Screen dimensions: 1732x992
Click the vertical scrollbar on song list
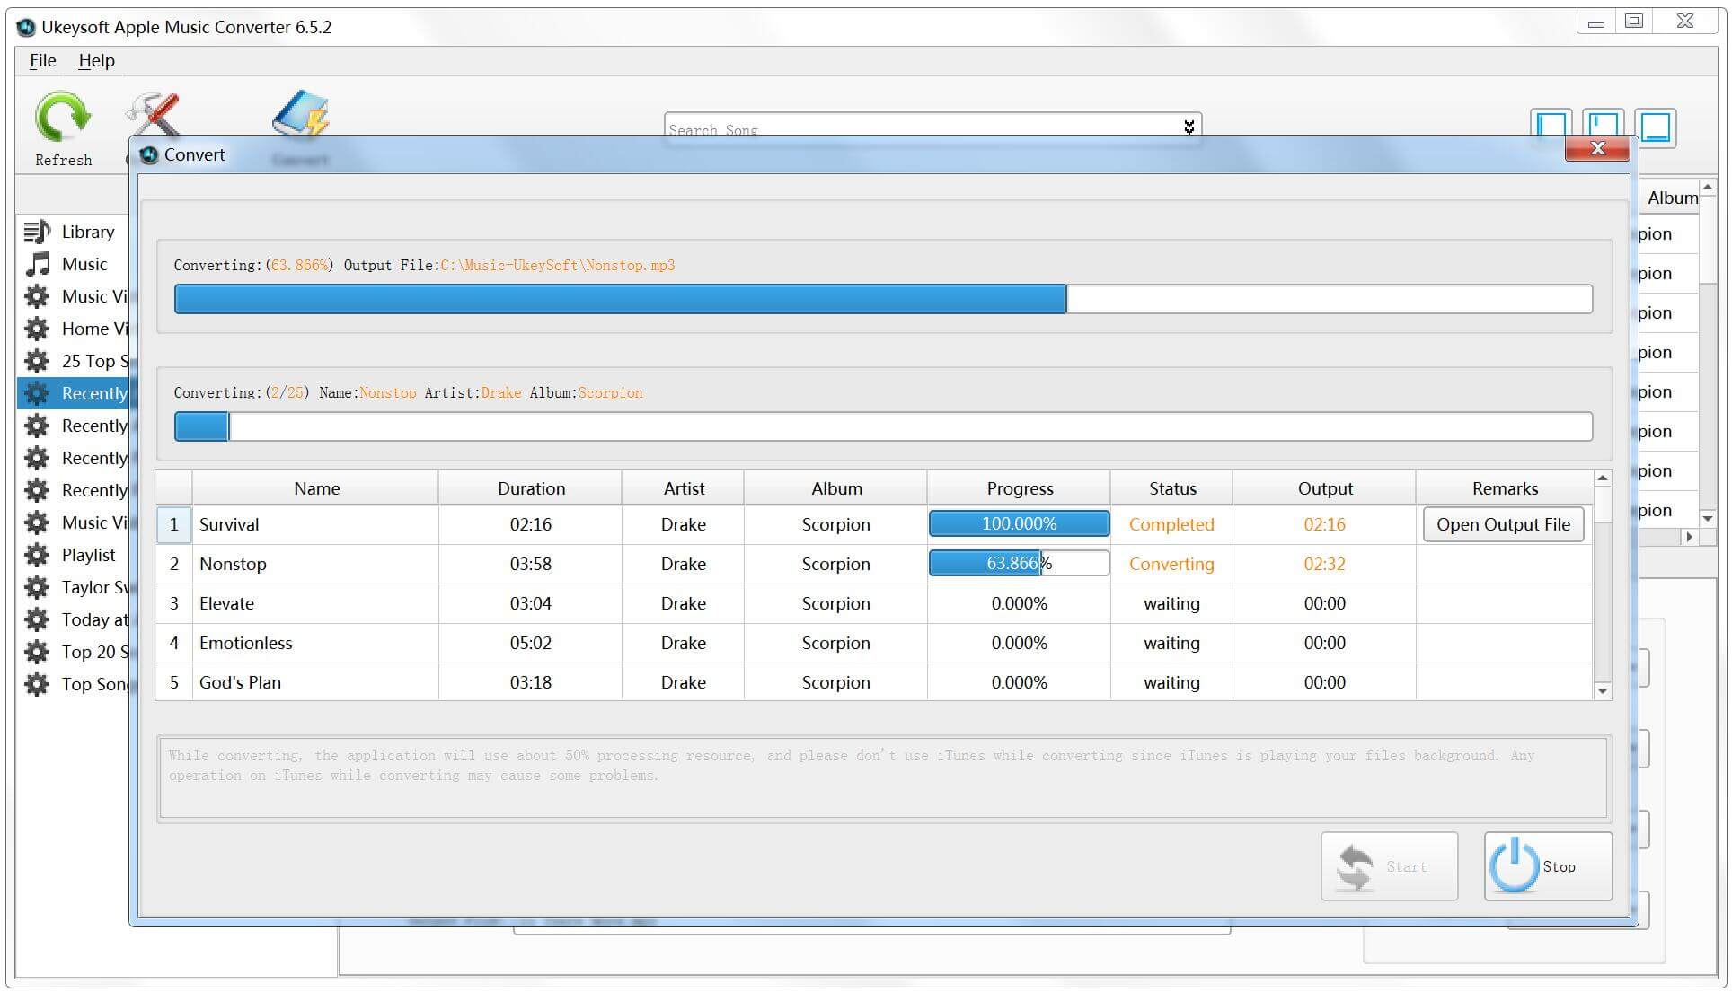point(1604,583)
